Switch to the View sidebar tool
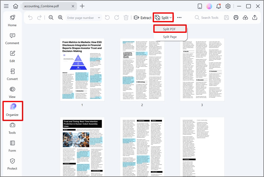264x177 pixels. click(x=12, y=93)
